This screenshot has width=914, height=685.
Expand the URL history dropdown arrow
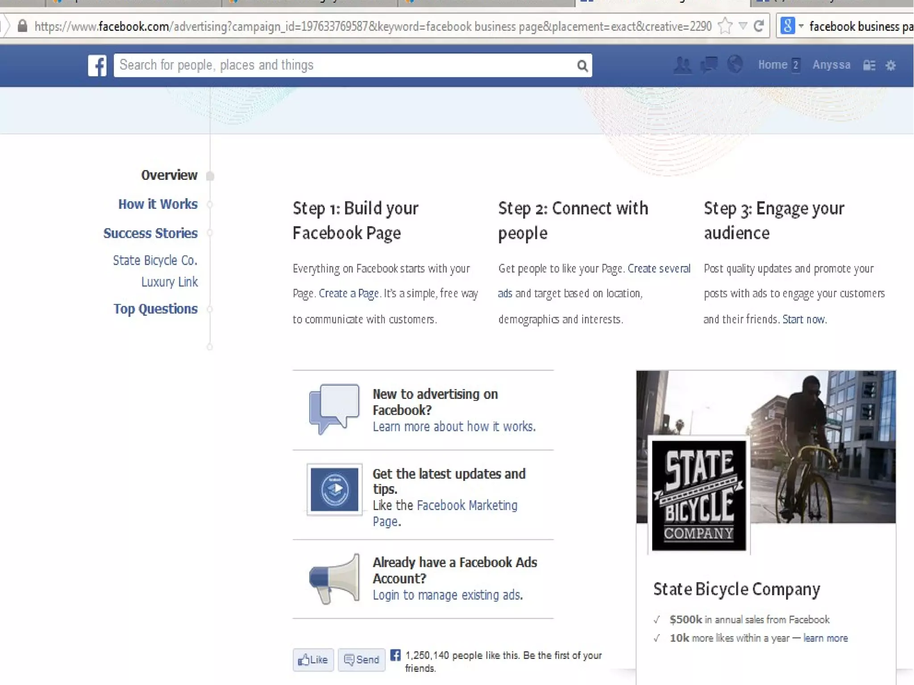(x=743, y=26)
